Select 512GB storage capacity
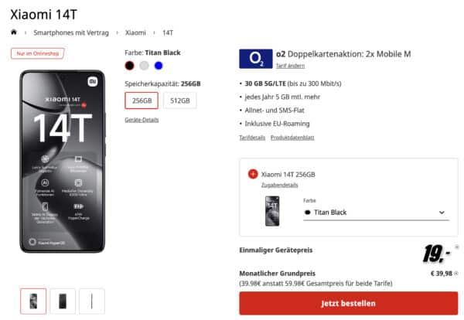Screen dimensions: 464x320 click(179, 100)
